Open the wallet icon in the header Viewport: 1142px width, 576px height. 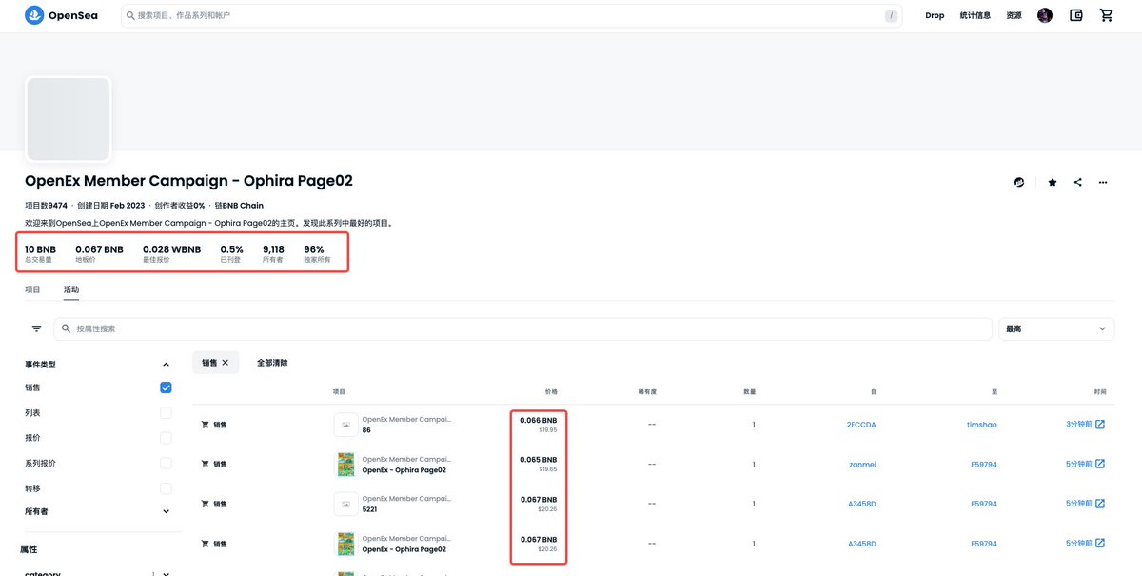1076,15
